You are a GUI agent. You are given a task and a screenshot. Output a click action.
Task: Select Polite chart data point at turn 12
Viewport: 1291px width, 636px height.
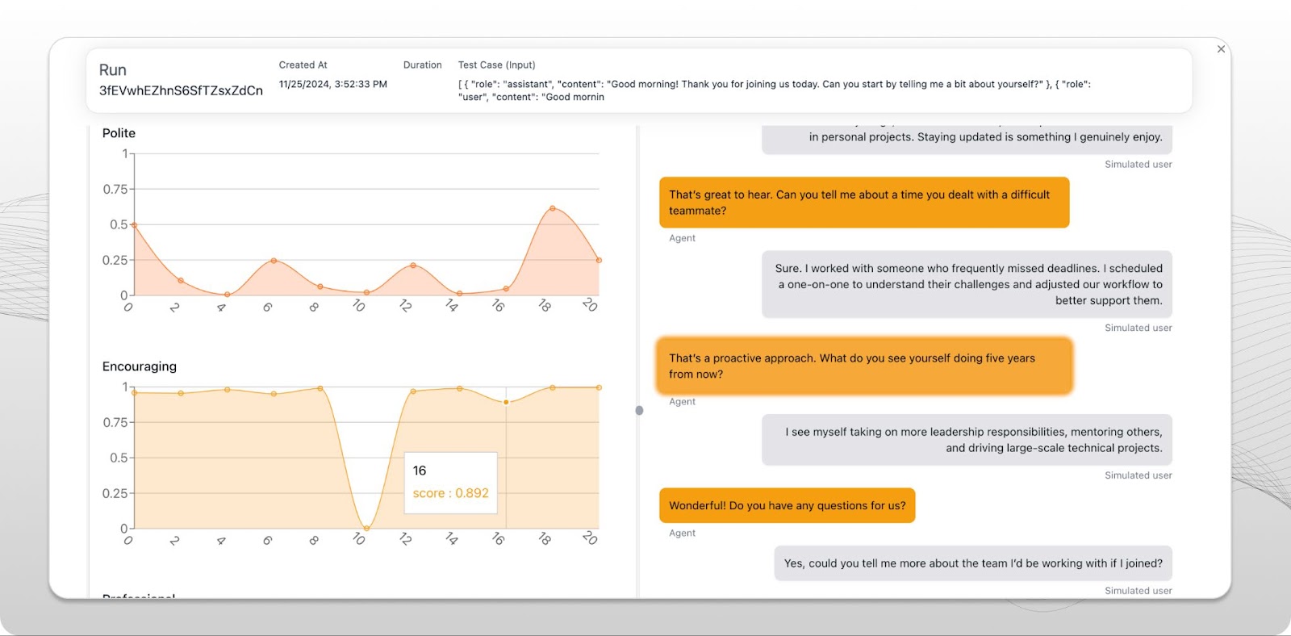413,266
